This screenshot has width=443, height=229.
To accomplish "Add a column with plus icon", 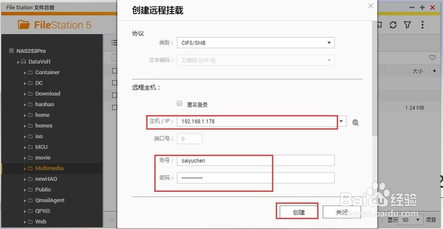I will tap(435, 71).
